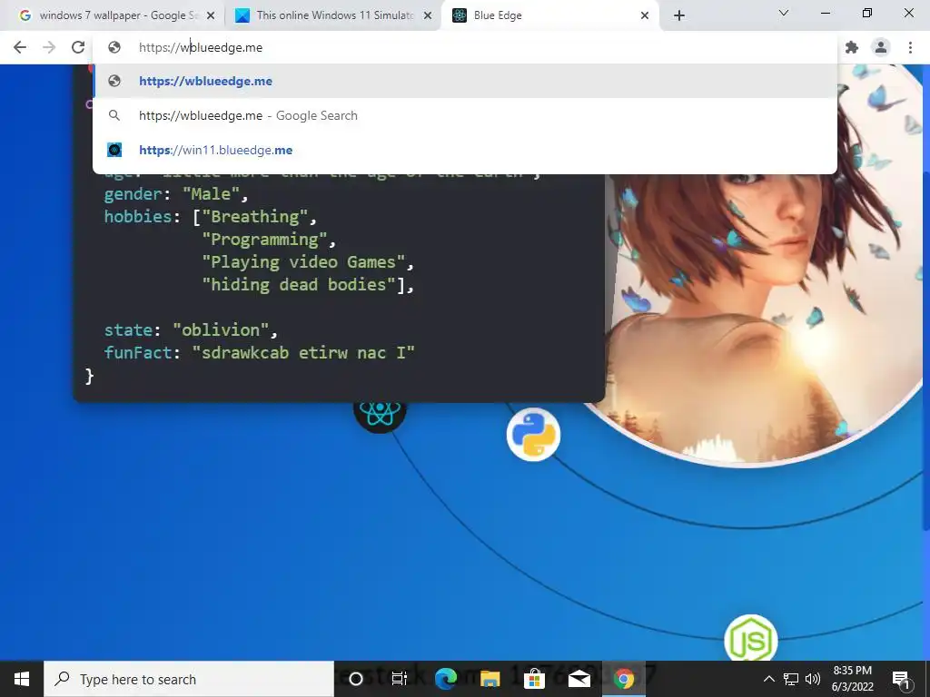Close the Windows 11 Simulator tab

pos(428,16)
